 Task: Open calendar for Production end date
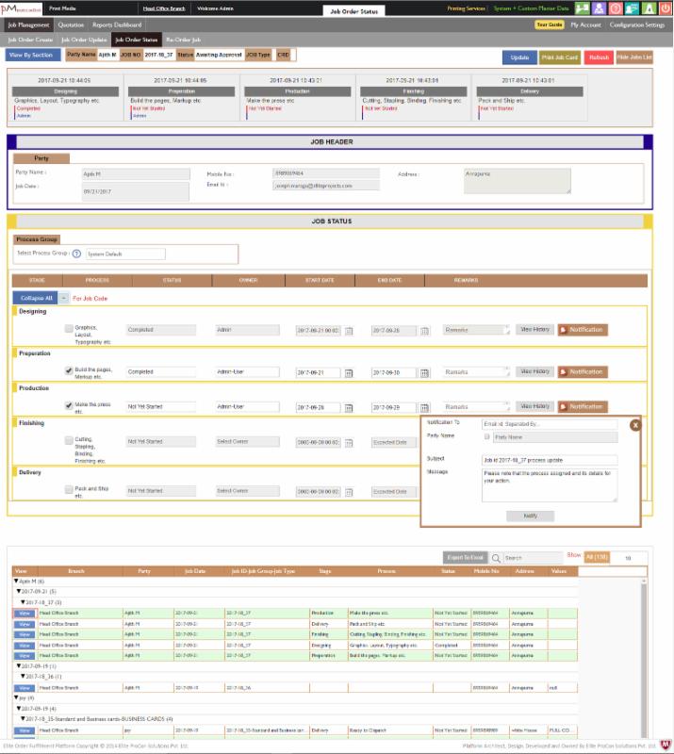coord(424,408)
